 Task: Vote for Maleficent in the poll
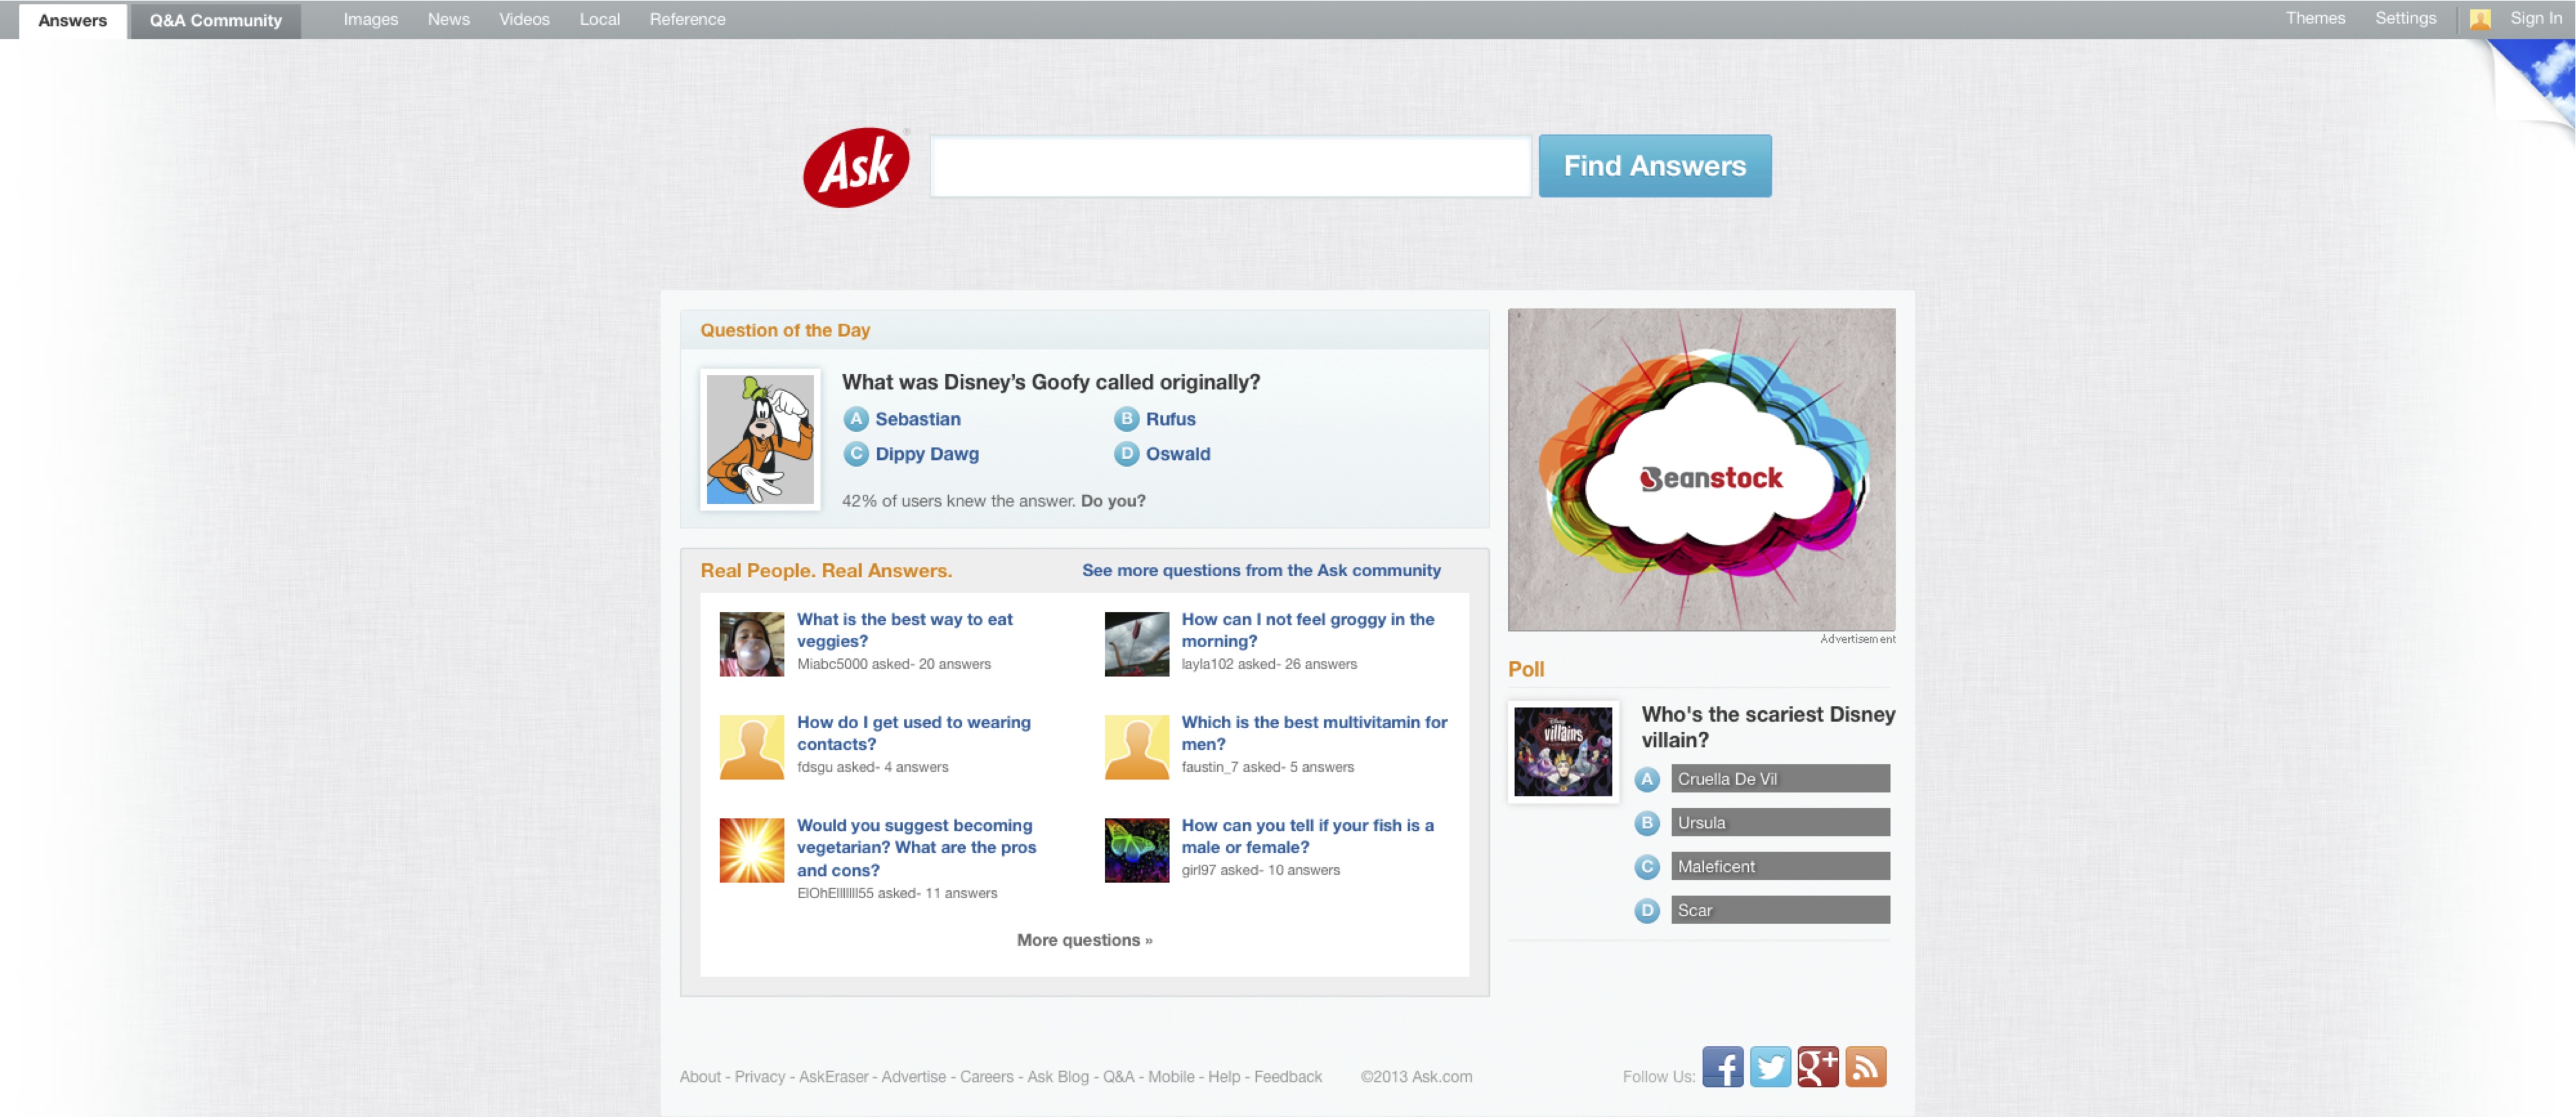[x=1779, y=866]
